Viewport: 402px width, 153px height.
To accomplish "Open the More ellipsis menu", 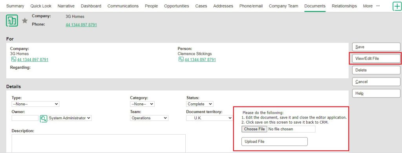I will pyautogui.click(x=378, y=6).
